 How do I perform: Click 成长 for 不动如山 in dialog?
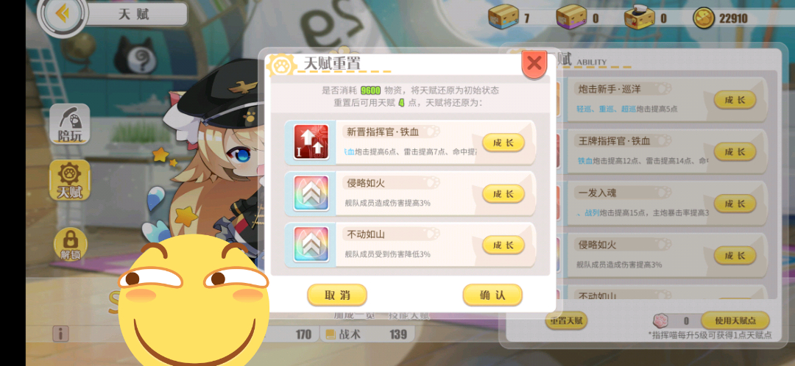pos(503,245)
